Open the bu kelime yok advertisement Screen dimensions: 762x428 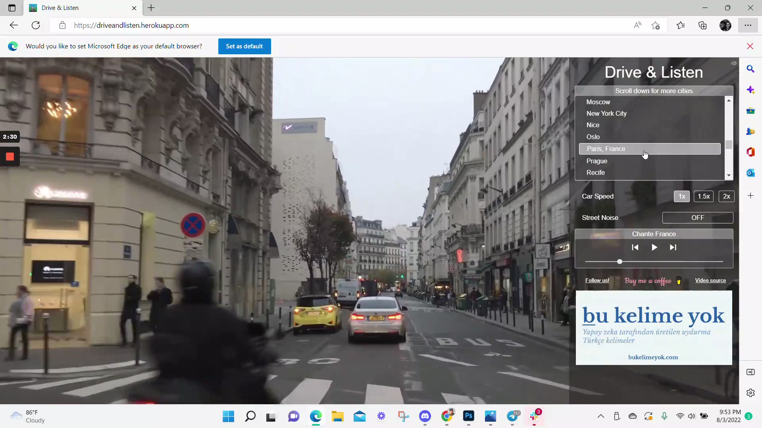point(654,328)
